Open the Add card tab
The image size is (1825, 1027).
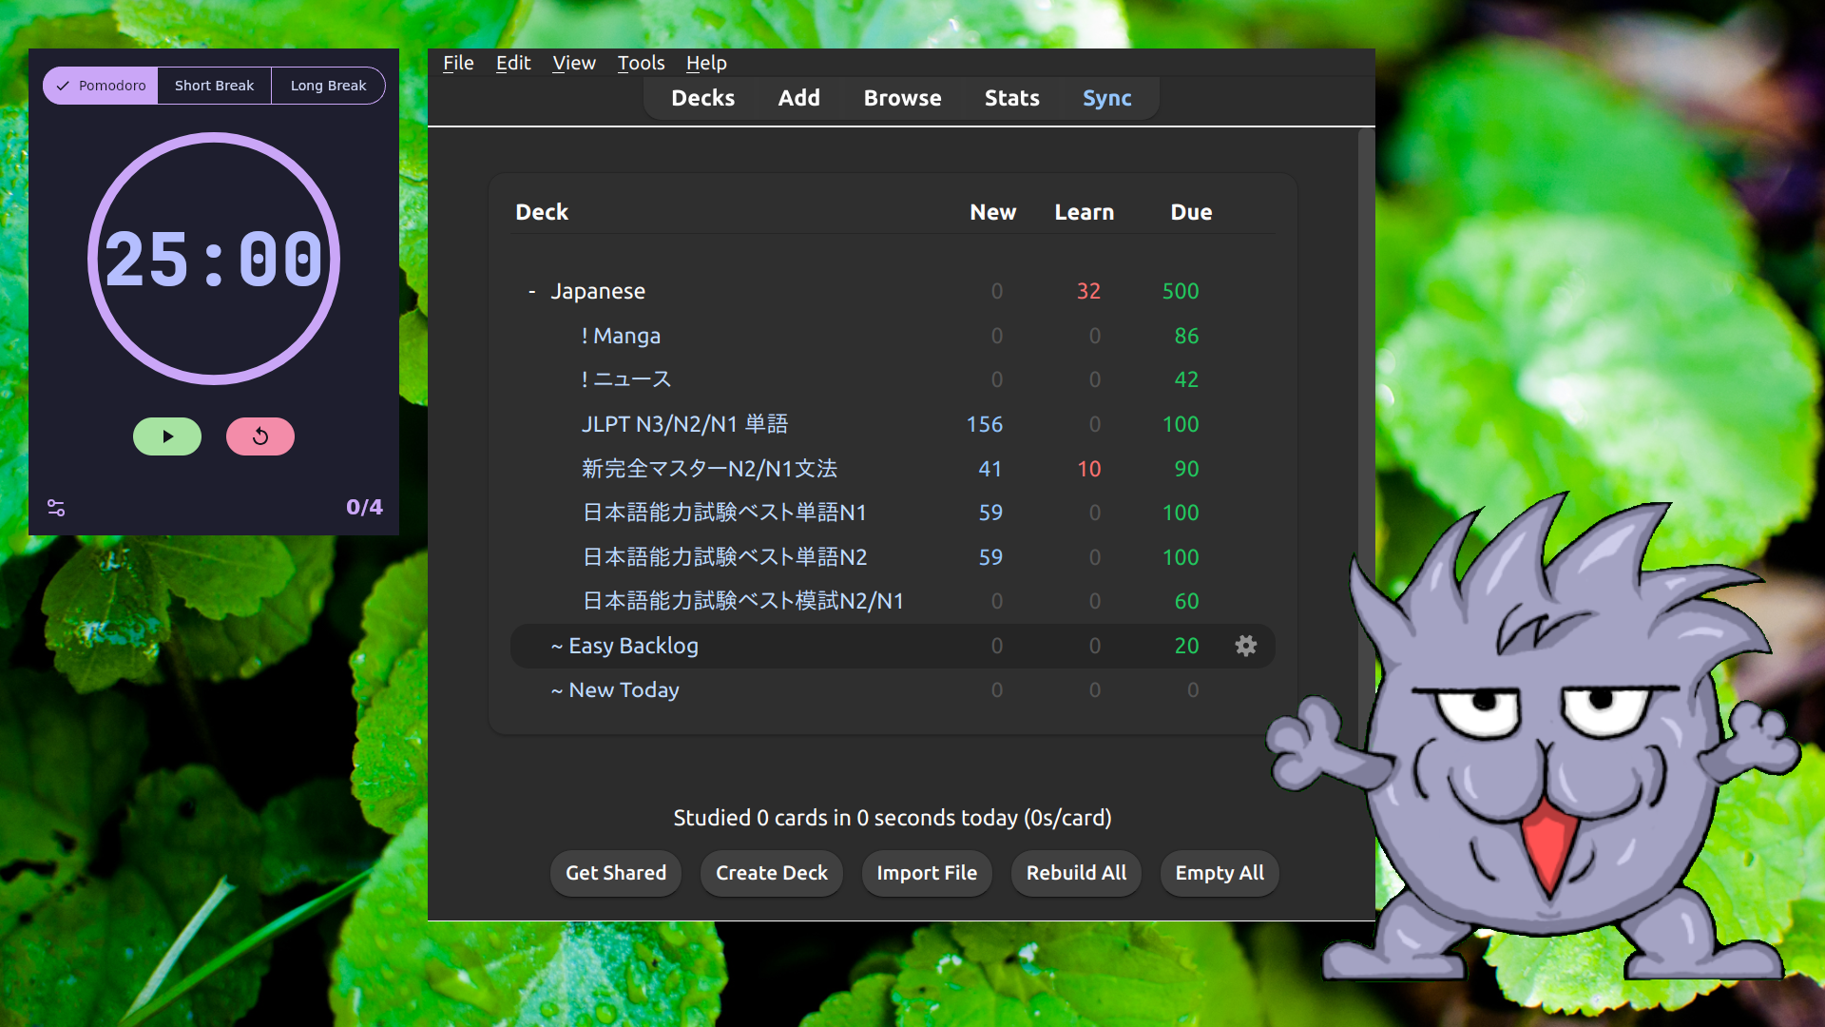click(799, 98)
